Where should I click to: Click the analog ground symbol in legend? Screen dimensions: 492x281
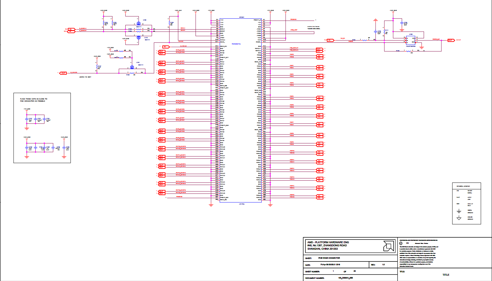tap(459, 218)
